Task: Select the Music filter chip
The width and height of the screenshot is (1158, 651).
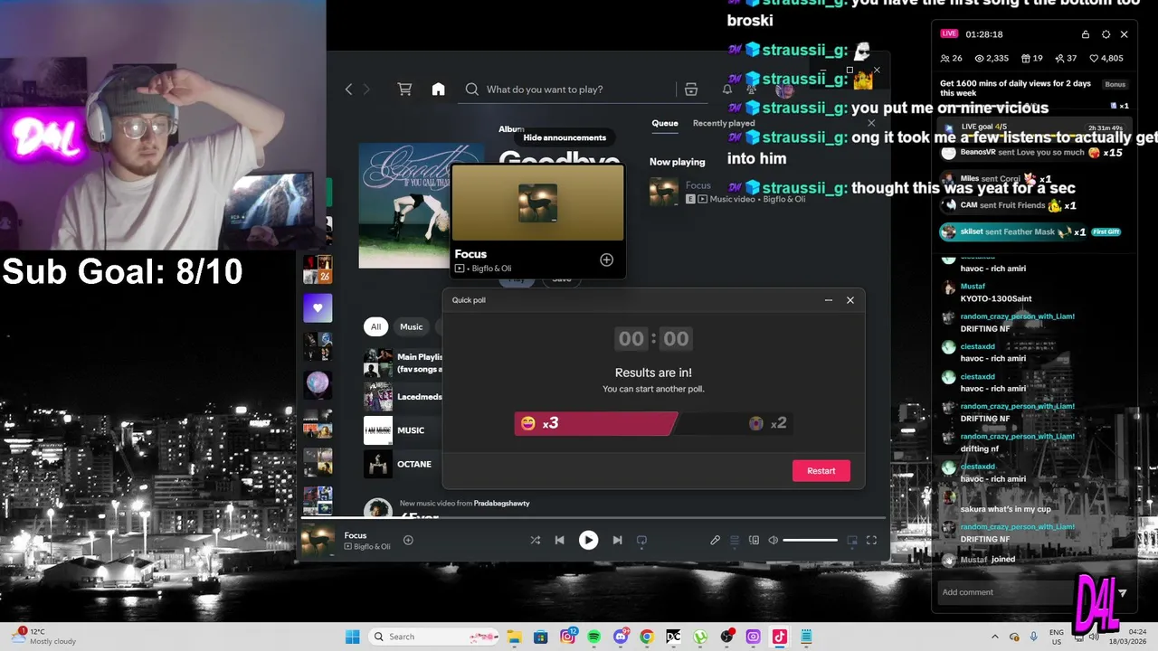Action: (412, 326)
